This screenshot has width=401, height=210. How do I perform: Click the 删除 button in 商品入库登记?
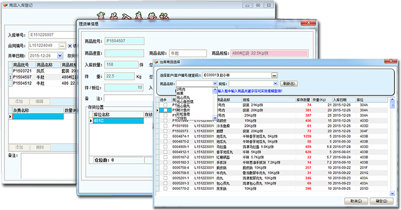click(x=40, y=147)
